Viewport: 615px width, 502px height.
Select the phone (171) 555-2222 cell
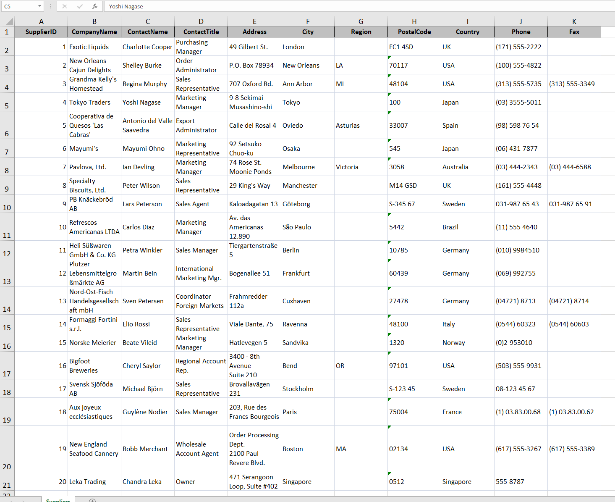(x=521, y=47)
